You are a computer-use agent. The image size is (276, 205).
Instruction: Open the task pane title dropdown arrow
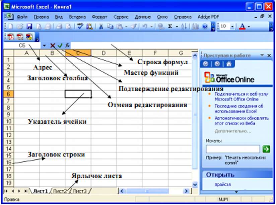click(262, 55)
